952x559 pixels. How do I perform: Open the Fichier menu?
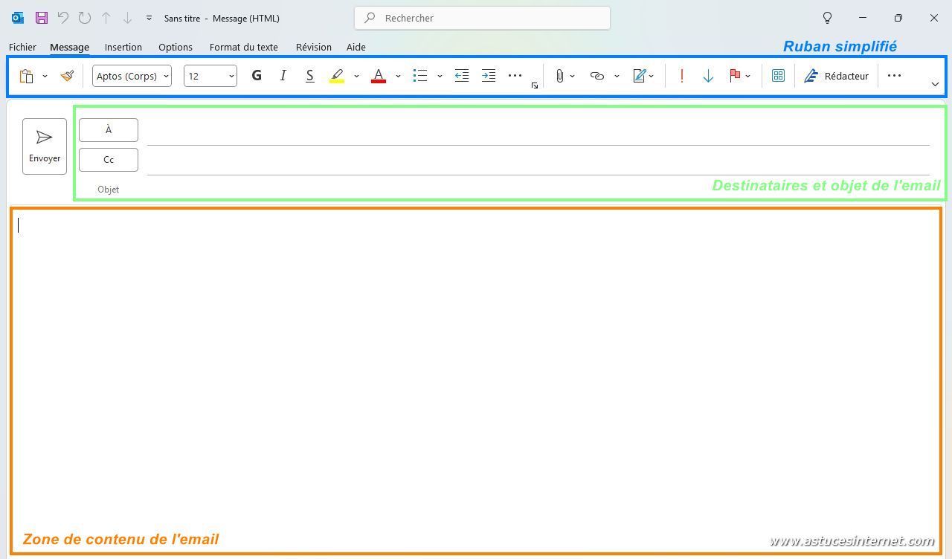22,47
